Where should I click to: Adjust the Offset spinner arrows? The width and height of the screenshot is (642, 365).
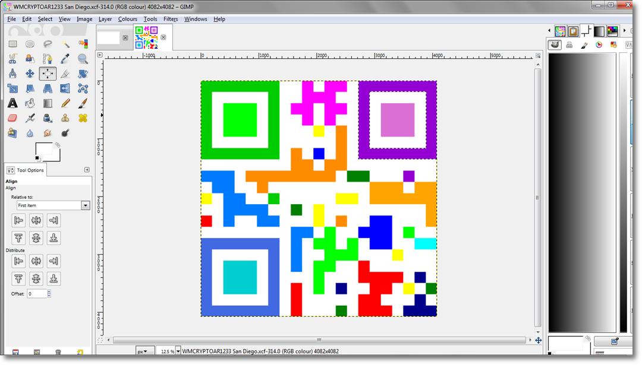[x=49, y=293]
